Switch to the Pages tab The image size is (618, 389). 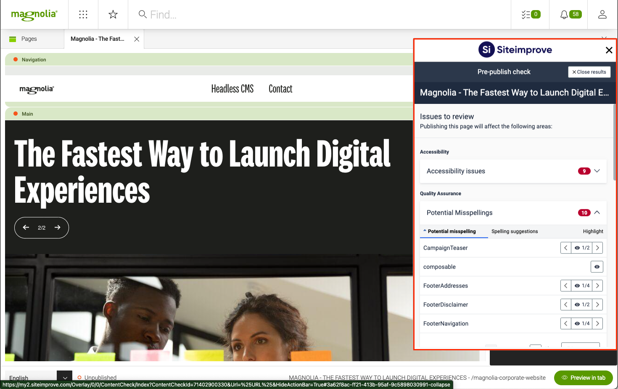tap(29, 39)
